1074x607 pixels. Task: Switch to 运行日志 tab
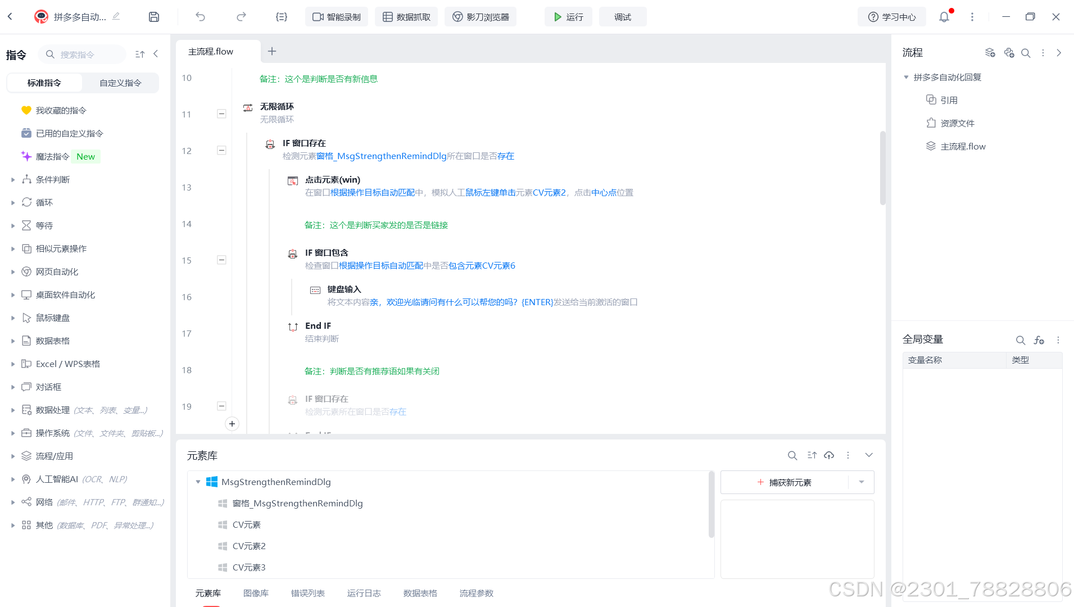tap(364, 593)
